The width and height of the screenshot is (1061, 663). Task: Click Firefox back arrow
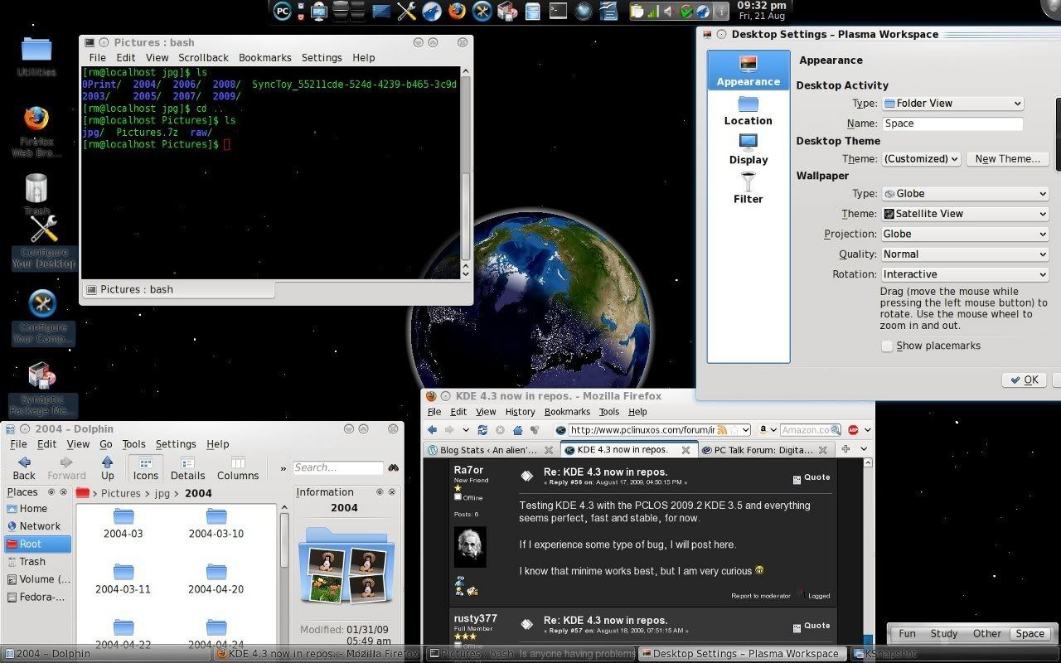coord(432,429)
